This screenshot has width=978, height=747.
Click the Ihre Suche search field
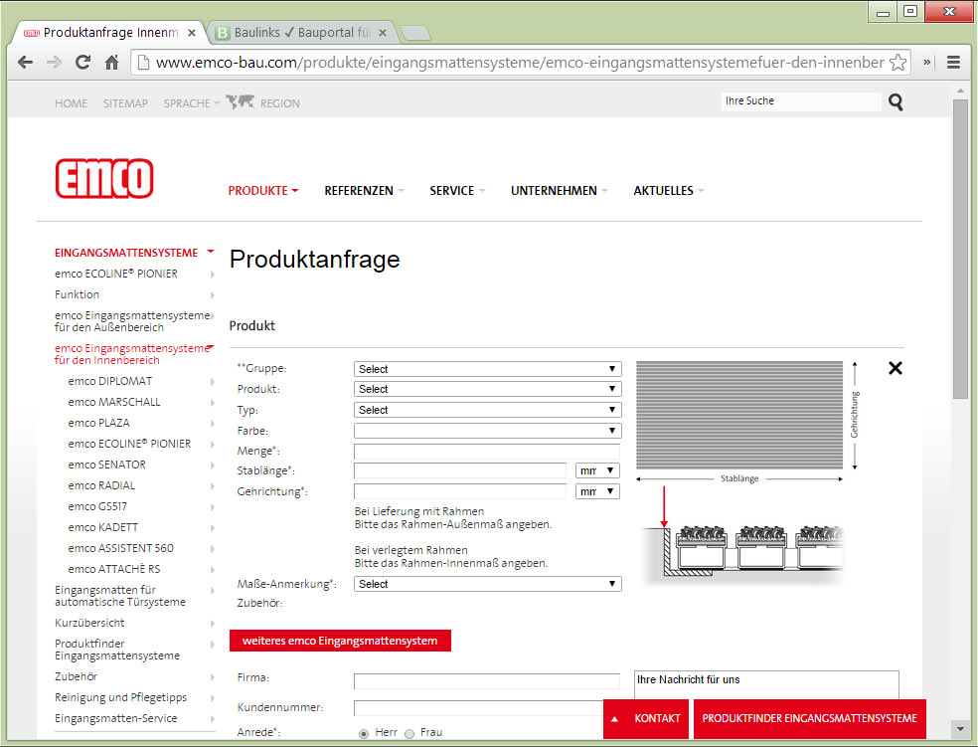[x=801, y=101]
